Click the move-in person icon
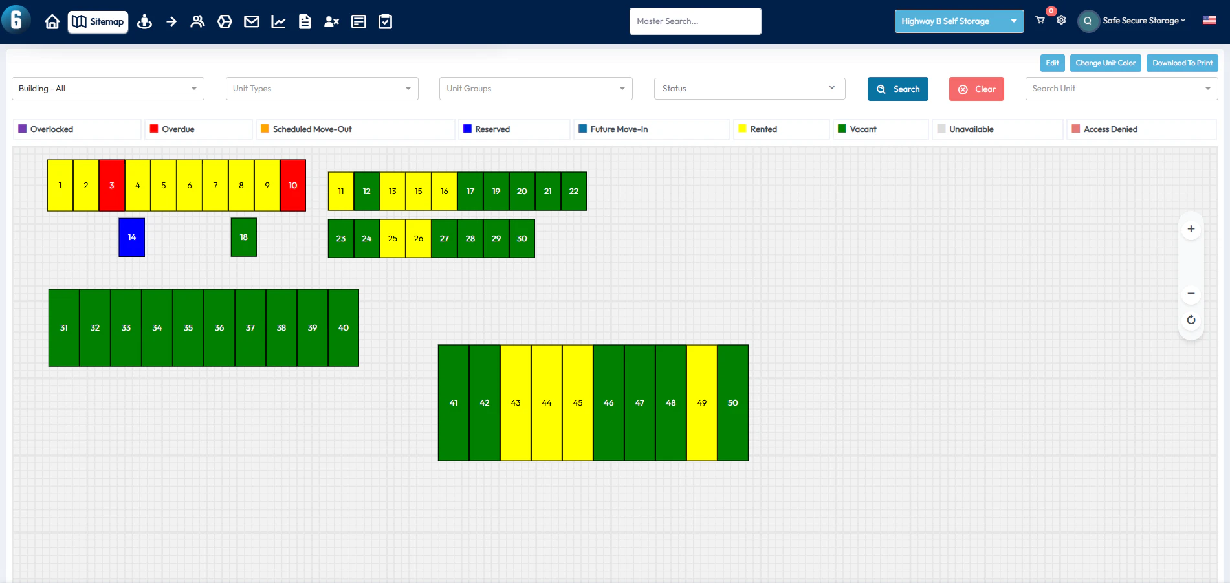This screenshot has height=583, width=1230. click(x=144, y=21)
